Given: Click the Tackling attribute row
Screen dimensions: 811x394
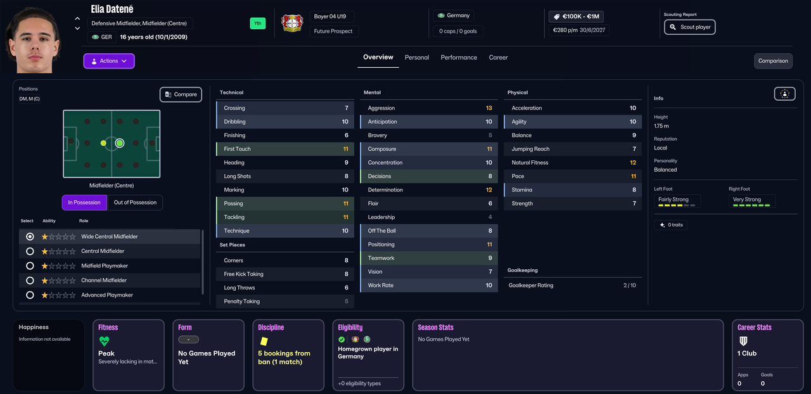Looking at the screenshot, I should 285,217.
